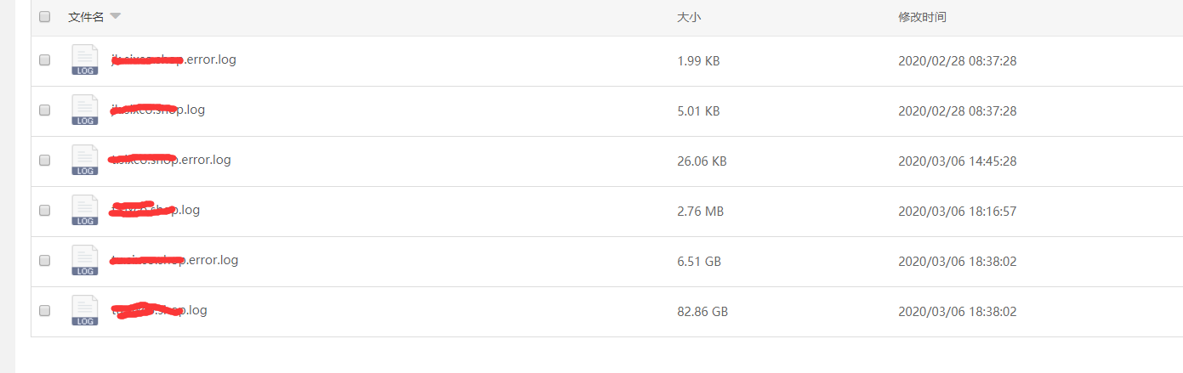This screenshot has height=373, width=1183.
Task: Open the error.log file modified 08:37:28
Action: (x=173, y=59)
